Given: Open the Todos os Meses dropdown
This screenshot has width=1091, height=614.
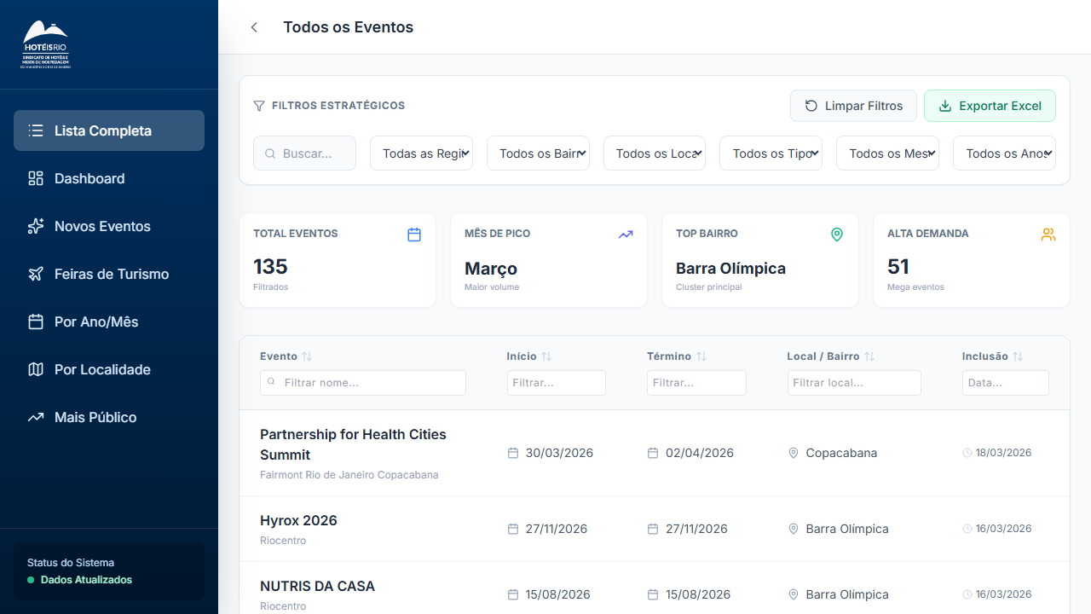Looking at the screenshot, I should coord(887,153).
